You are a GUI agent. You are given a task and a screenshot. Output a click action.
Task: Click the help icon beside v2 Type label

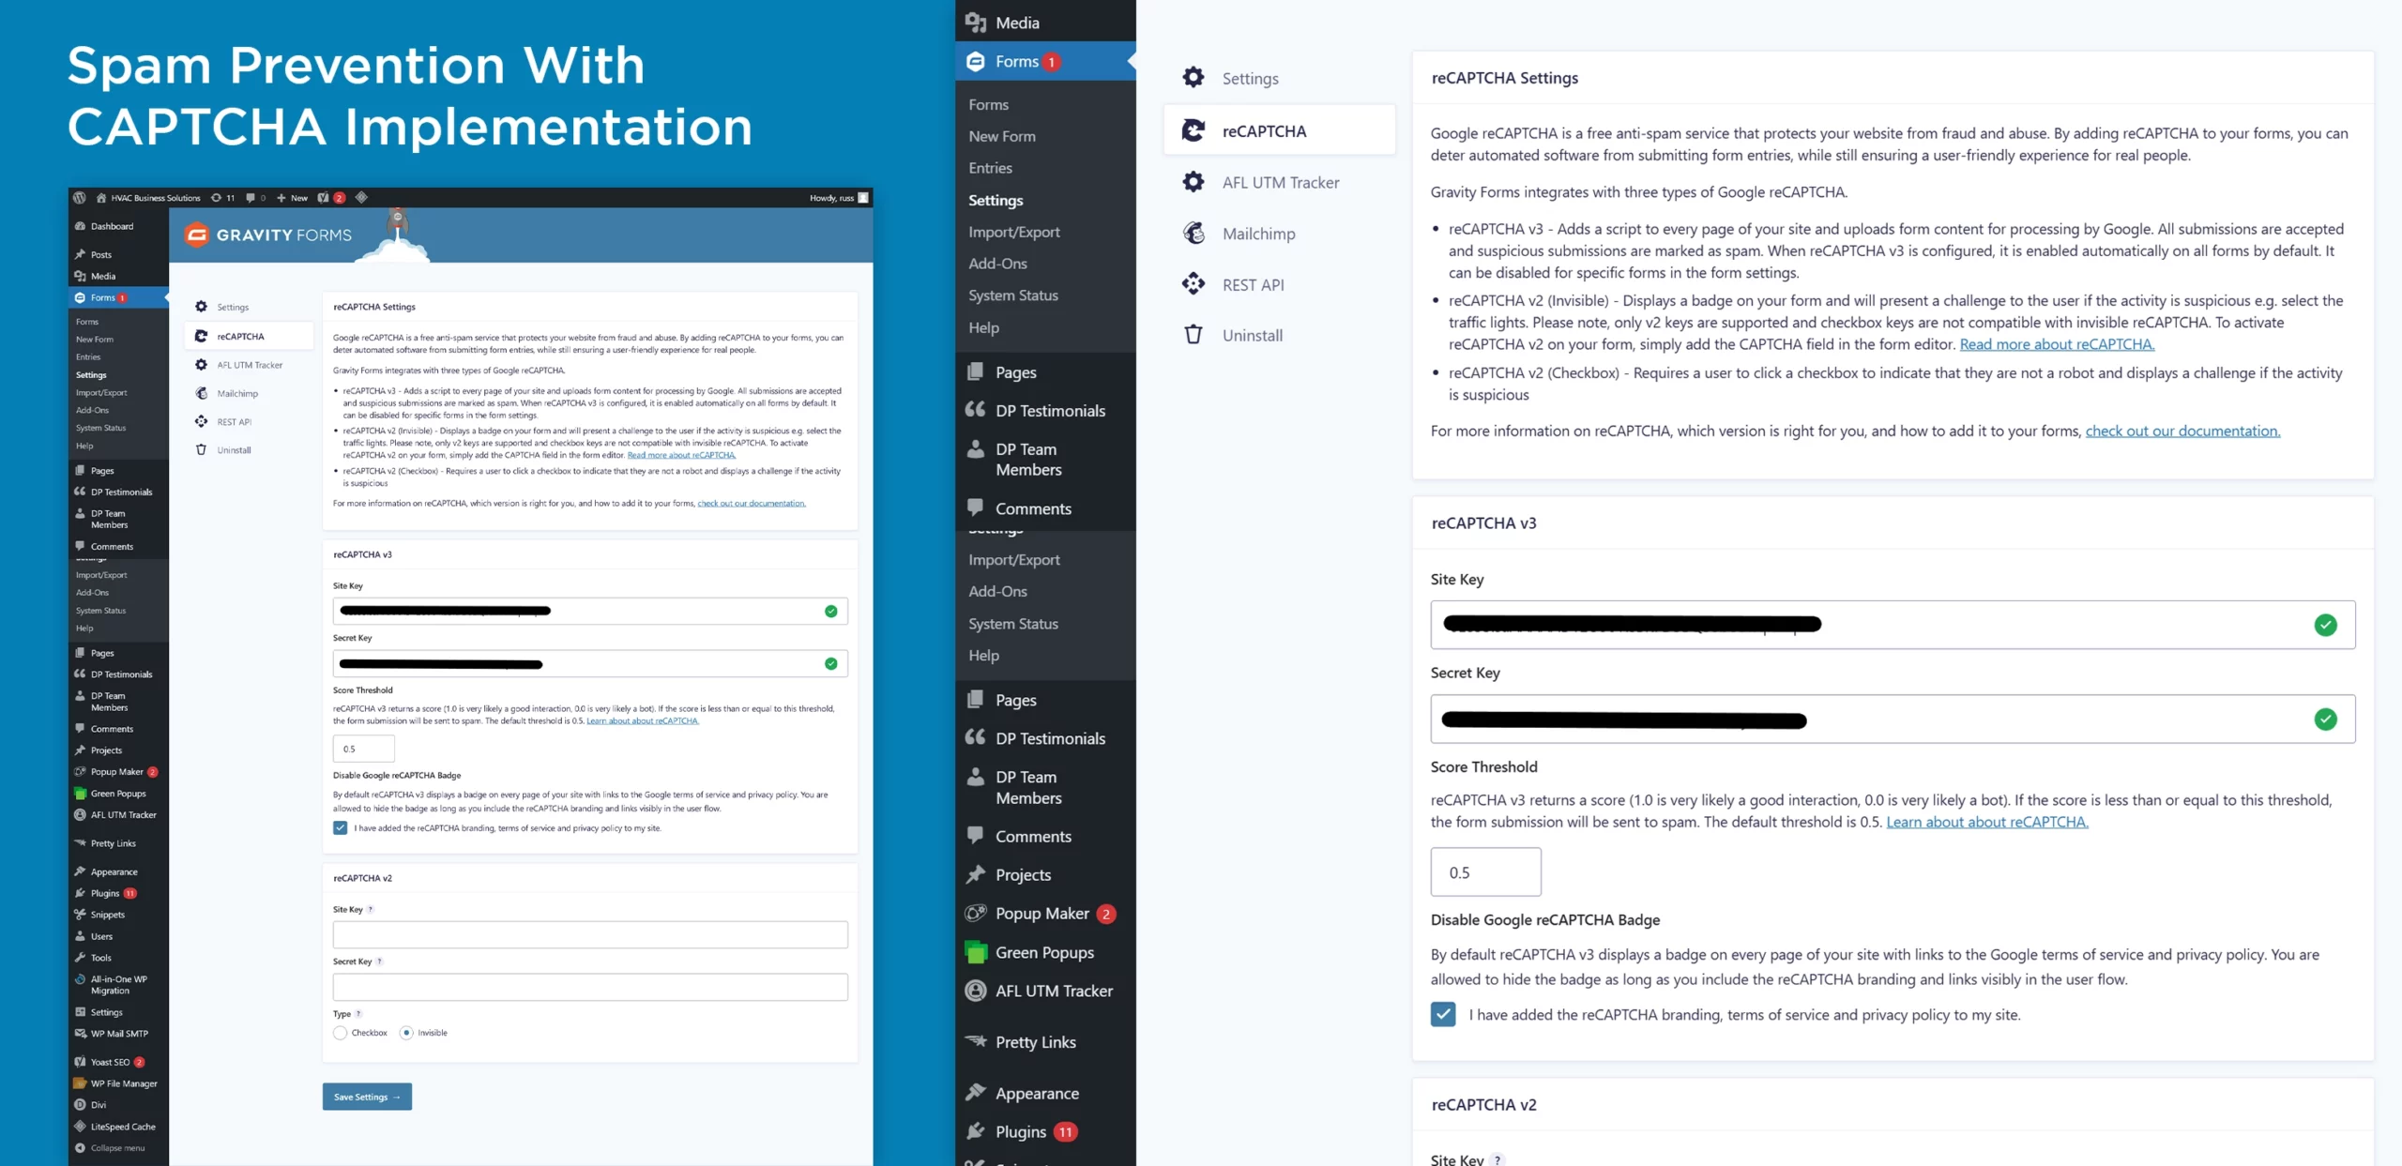coord(358,1014)
